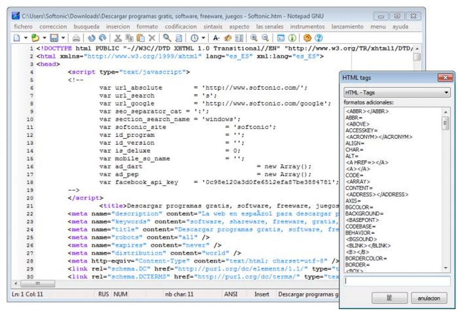Image resolution: width=458 pixels, height=311 pixels.
Task: Click the New file icon
Action: pos(17,38)
